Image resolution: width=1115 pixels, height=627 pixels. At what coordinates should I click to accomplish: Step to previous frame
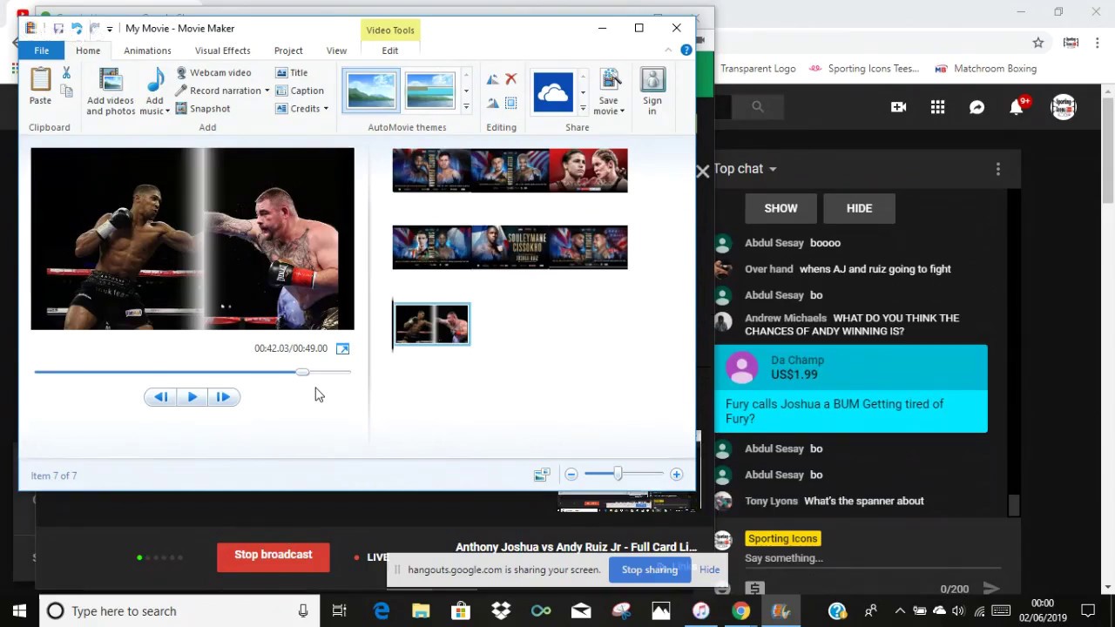point(161,397)
